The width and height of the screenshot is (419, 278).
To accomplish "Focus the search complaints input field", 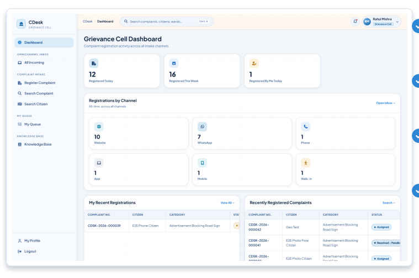I will pyautogui.click(x=167, y=22).
